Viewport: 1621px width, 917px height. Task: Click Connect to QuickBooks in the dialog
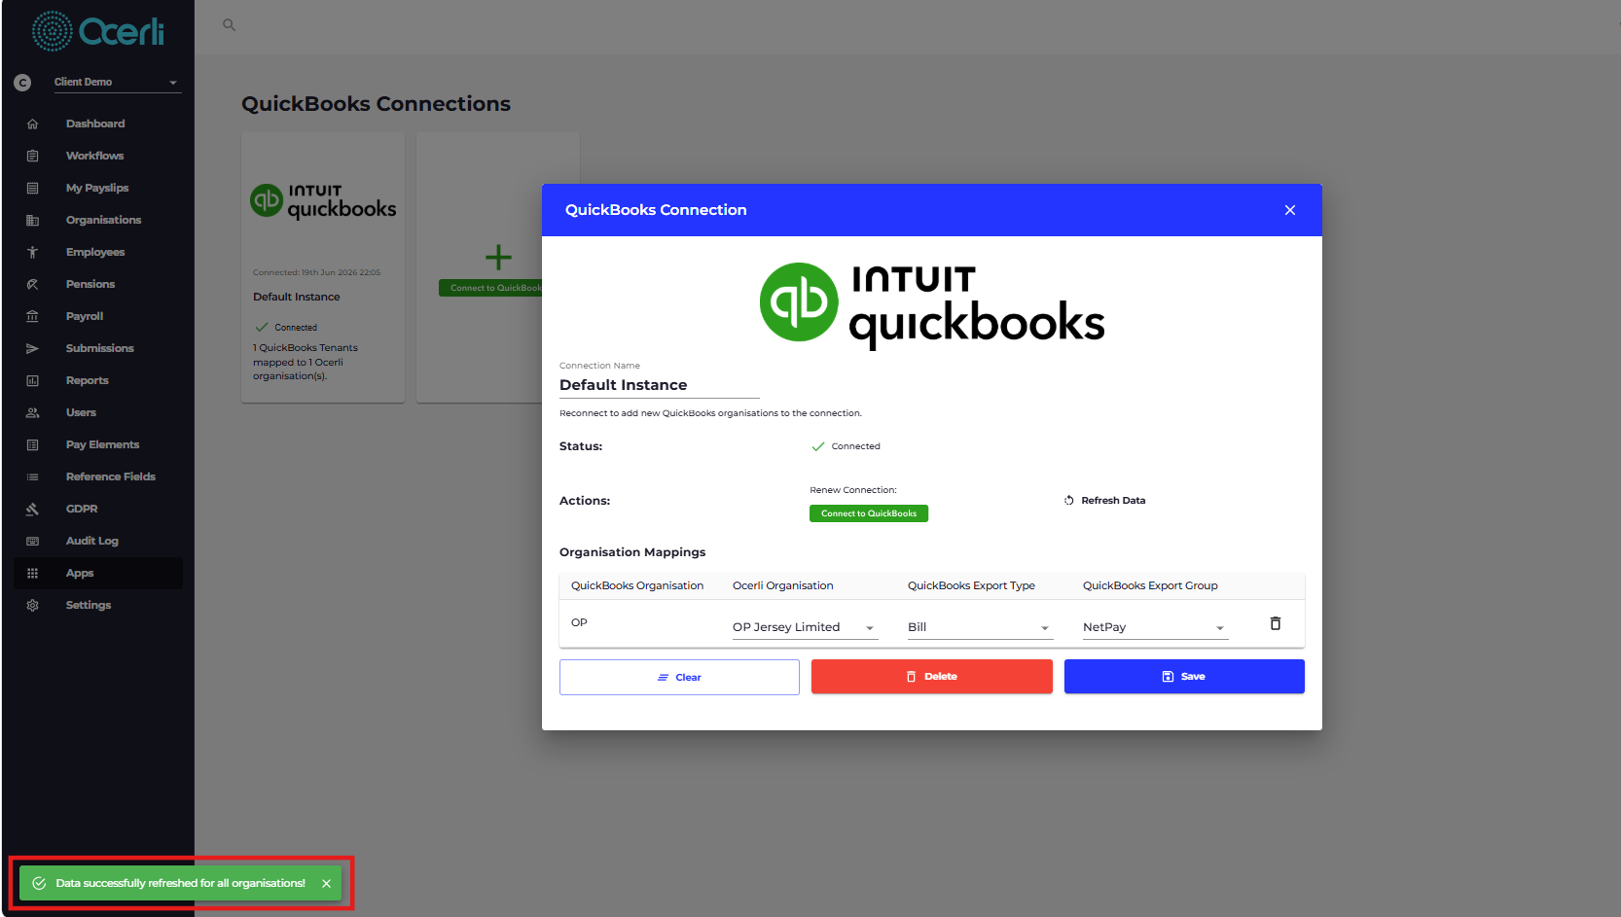pos(869,513)
